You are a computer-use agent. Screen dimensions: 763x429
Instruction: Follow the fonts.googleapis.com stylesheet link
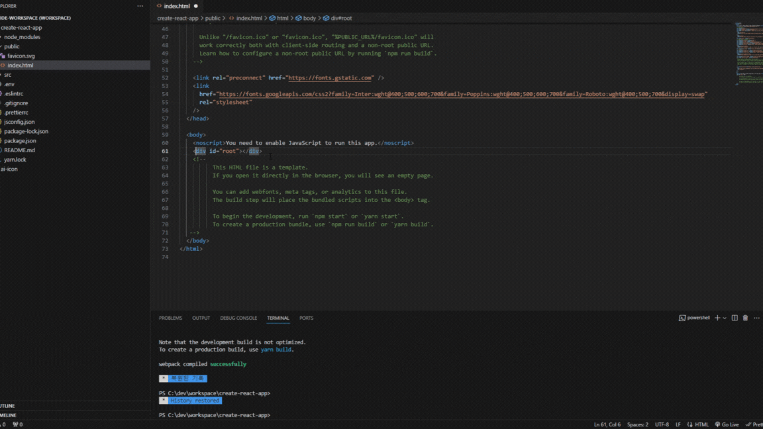461,95
